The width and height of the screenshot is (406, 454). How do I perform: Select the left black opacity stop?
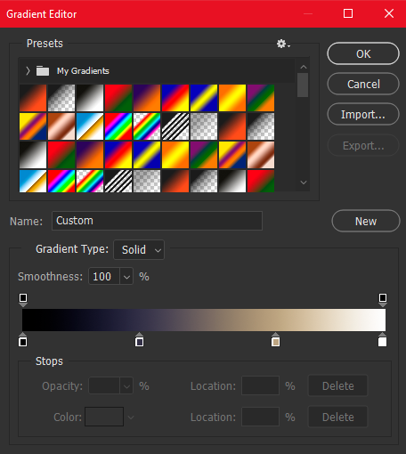pos(23,300)
